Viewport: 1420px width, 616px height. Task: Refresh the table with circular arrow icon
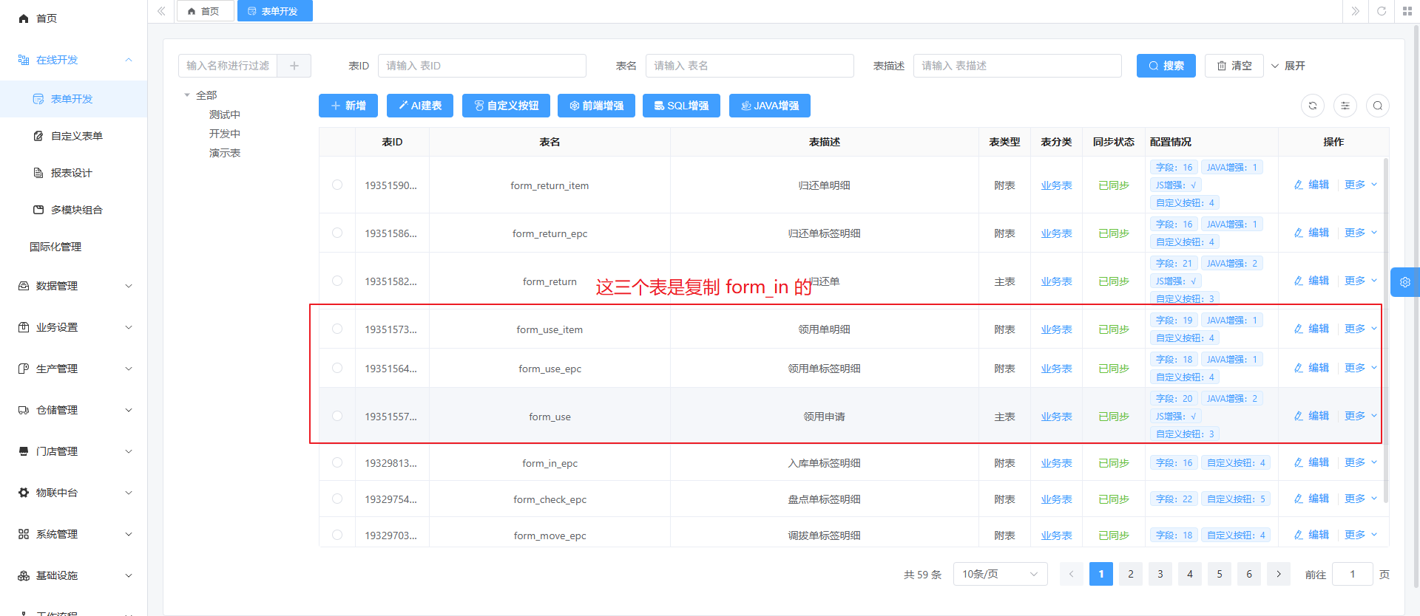1313,106
